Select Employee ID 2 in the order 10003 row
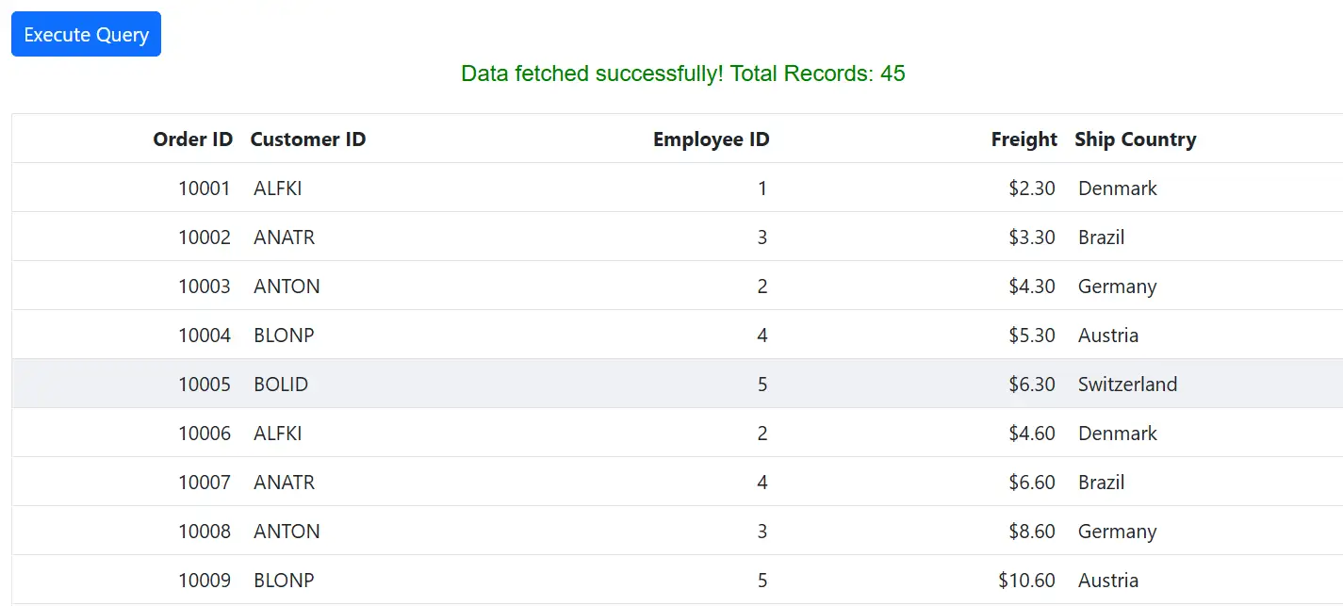Image resolution: width=1343 pixels, height=606 pixels. [x=762, y=287]
